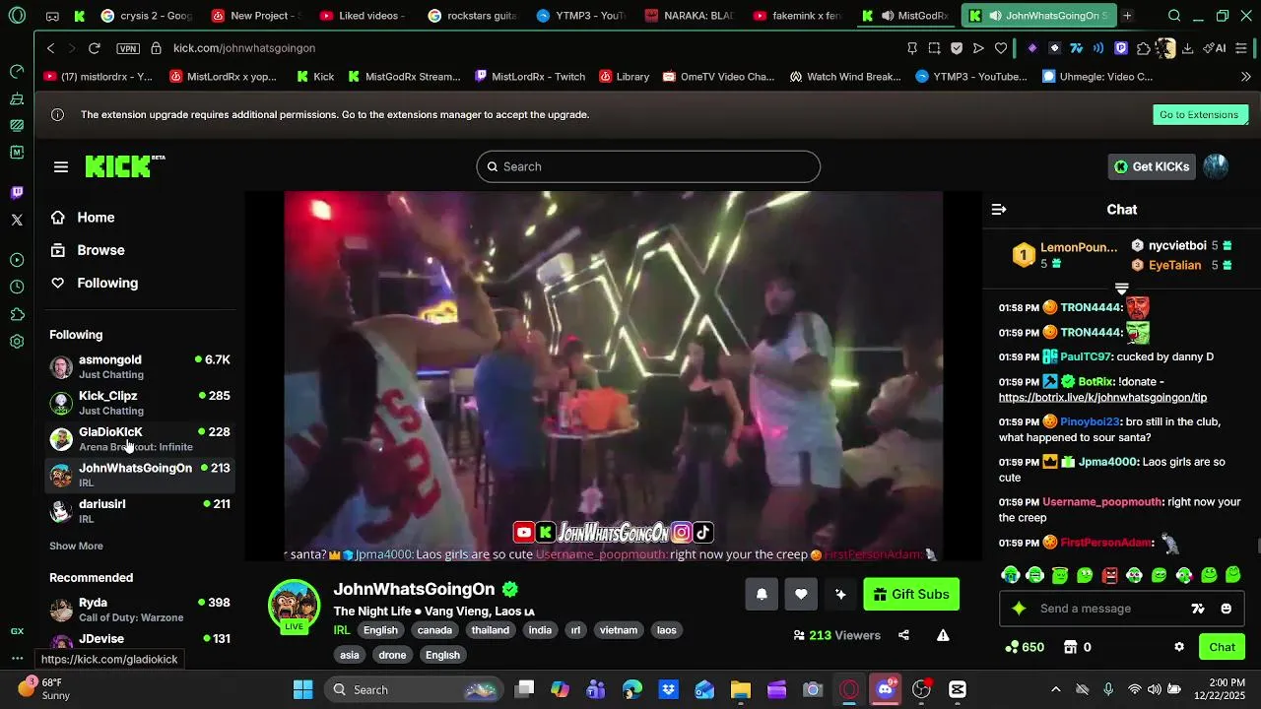Click the share icon beside viewer count
1261x709 pixels.
pyautogui.click(x=903, y=635)
